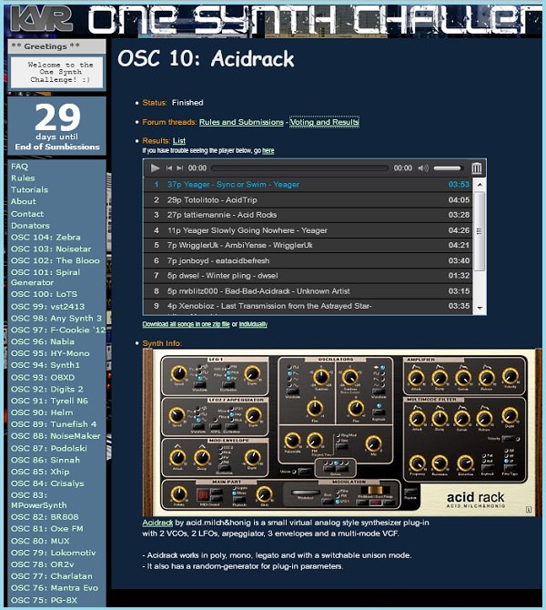Screen dimensions: 546x610
Task: Open the Contact page
Action: point(27,214)
